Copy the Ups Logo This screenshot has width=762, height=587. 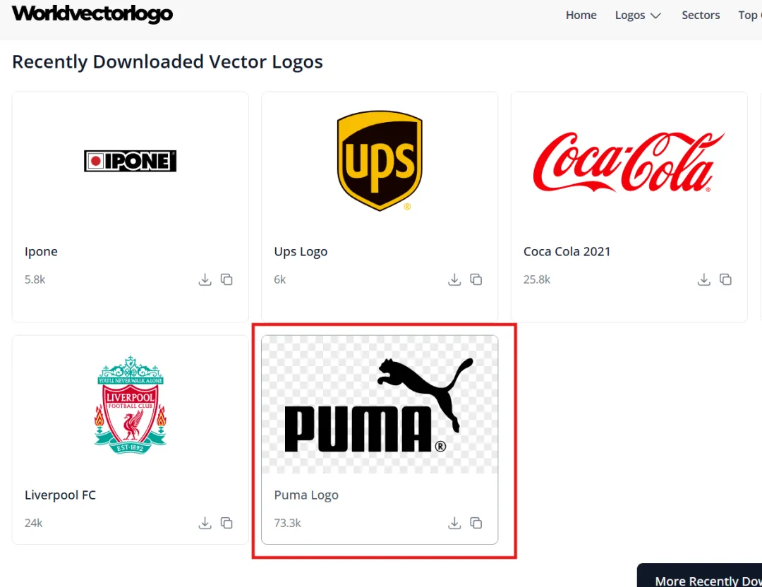(476, 279)
